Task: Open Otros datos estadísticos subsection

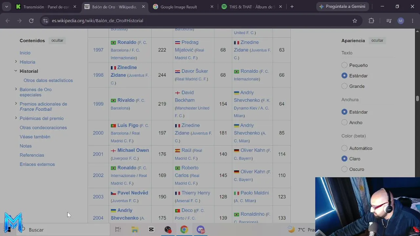Action: point(48,80)
